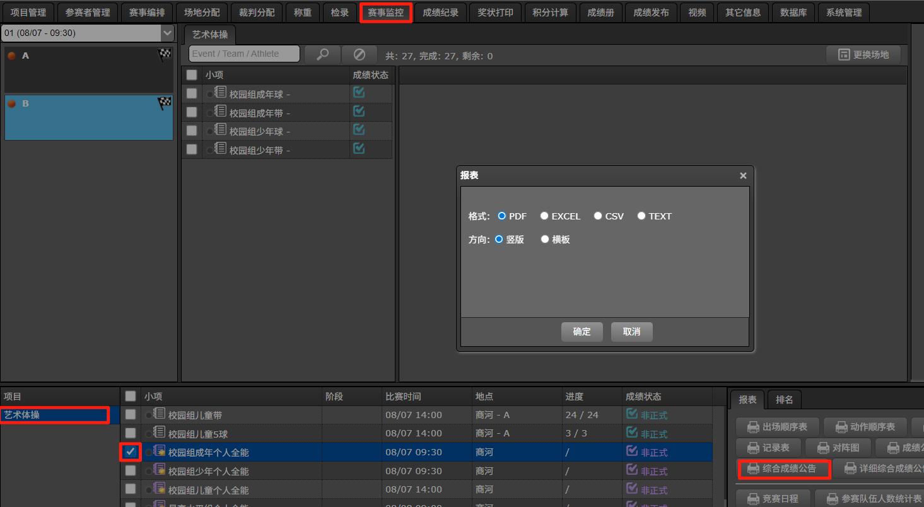This screenshot has height=507, width=924.
Task: Choose the 横板 orientation option
Action: (x=545, y=240)
